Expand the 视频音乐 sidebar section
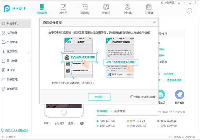Screen dimensions: 200x140 tap(28, 51)
